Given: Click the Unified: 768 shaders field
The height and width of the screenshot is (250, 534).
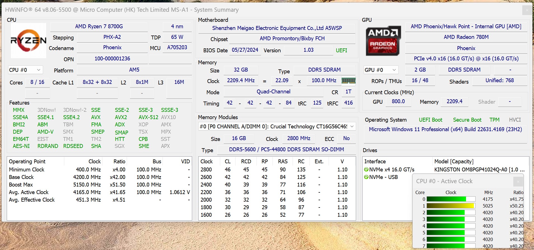Looking at the screenshot, I should tap(500, 81).
